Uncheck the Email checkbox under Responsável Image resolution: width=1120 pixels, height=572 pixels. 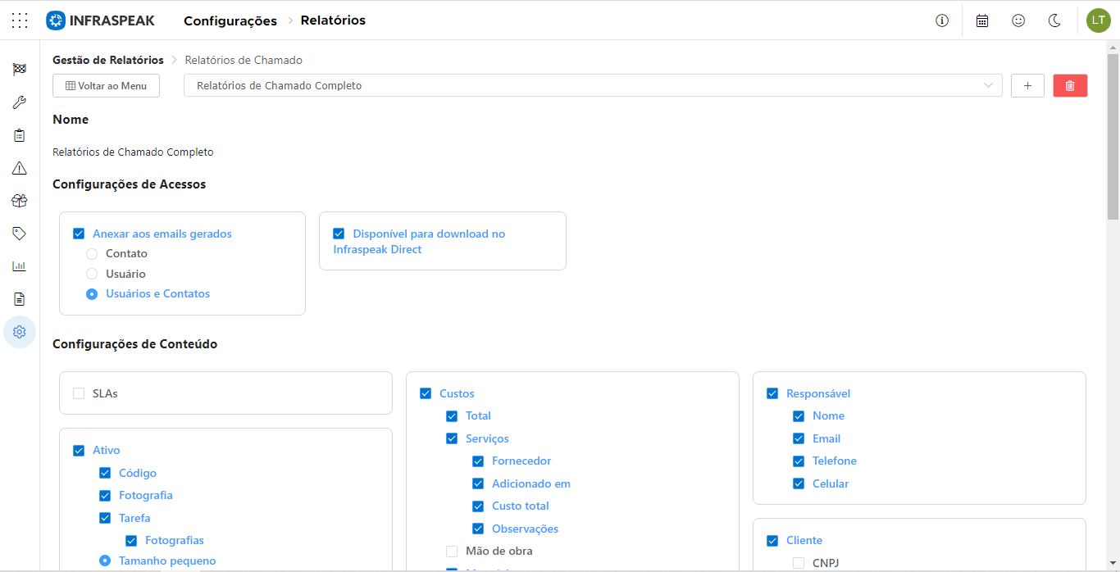pyautogui.click(x=799, y=438)
